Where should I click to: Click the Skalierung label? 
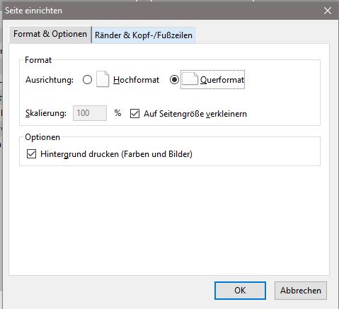pos(46,113)
